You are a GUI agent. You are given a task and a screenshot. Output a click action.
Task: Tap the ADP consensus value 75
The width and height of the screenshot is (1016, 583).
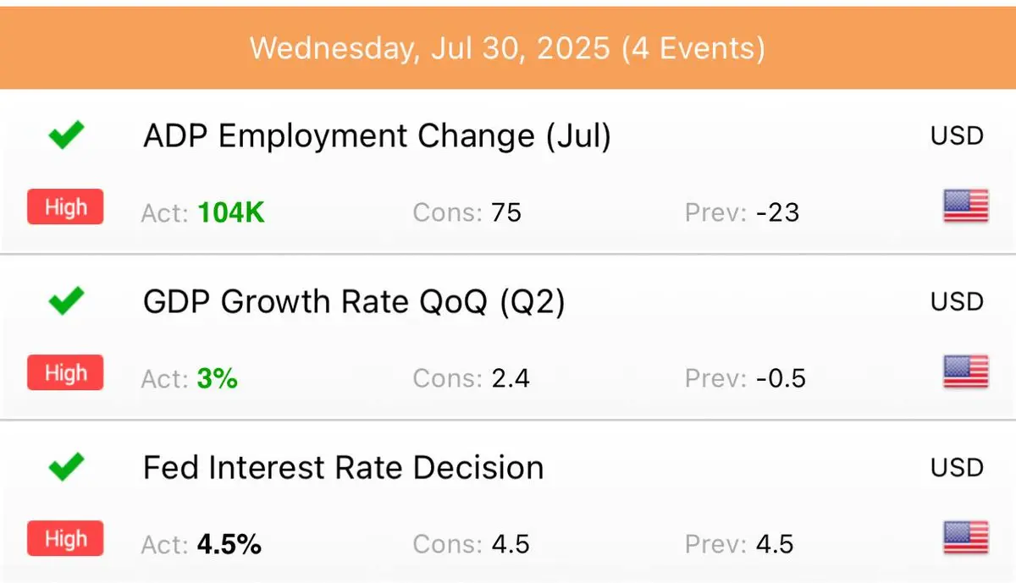point(506,212)
